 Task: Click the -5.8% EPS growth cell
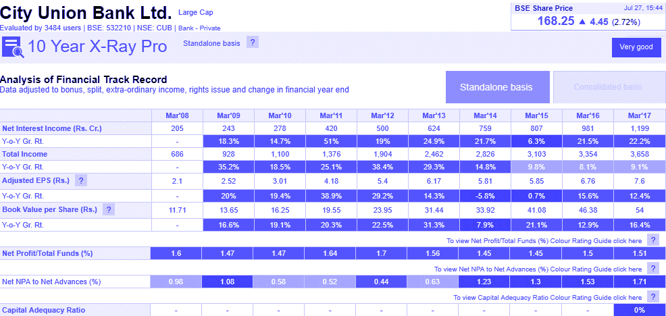(485, 196)
